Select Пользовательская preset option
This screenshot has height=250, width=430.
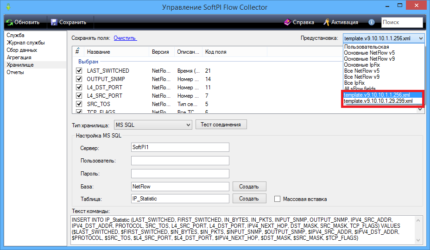367,47
